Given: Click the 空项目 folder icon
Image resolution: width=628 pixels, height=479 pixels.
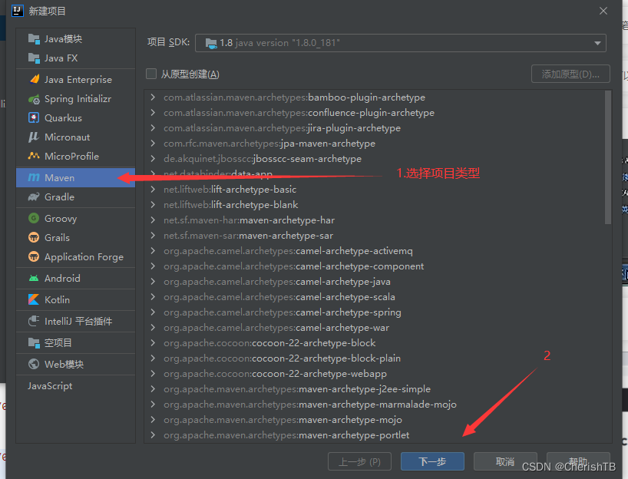Looking at the screenshot, I should [34, 343].
